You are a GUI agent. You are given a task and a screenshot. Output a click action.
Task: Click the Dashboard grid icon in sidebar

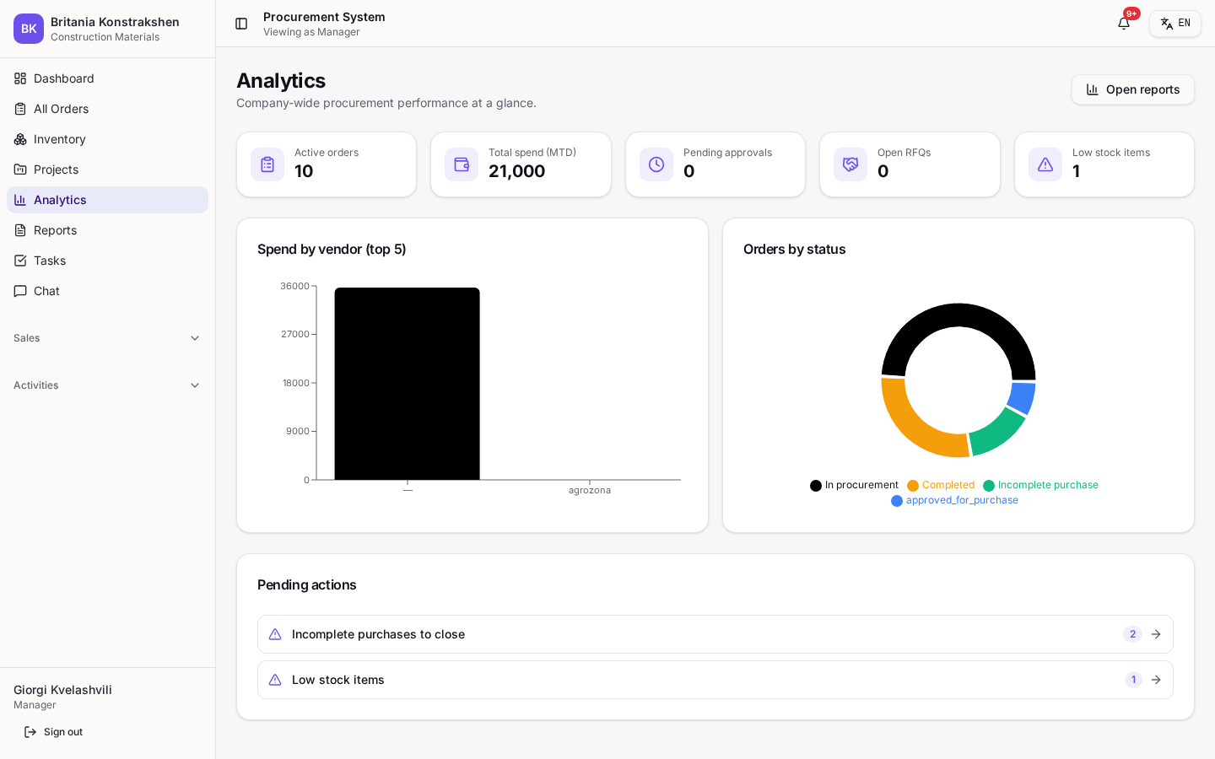coord(20,78)
